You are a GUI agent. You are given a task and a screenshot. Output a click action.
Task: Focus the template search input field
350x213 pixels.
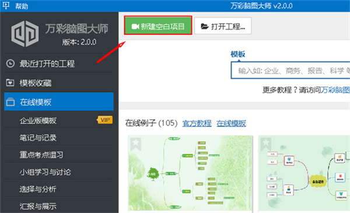290,71
